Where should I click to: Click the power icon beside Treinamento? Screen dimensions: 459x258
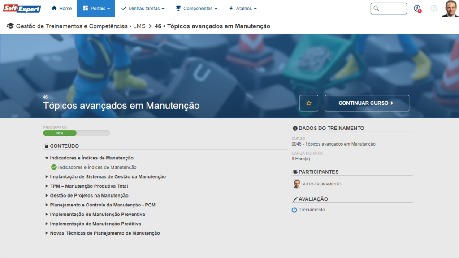coord(294,210)
